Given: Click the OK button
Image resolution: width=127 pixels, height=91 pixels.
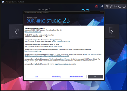Looking at the screenshot, I should 96,77.
